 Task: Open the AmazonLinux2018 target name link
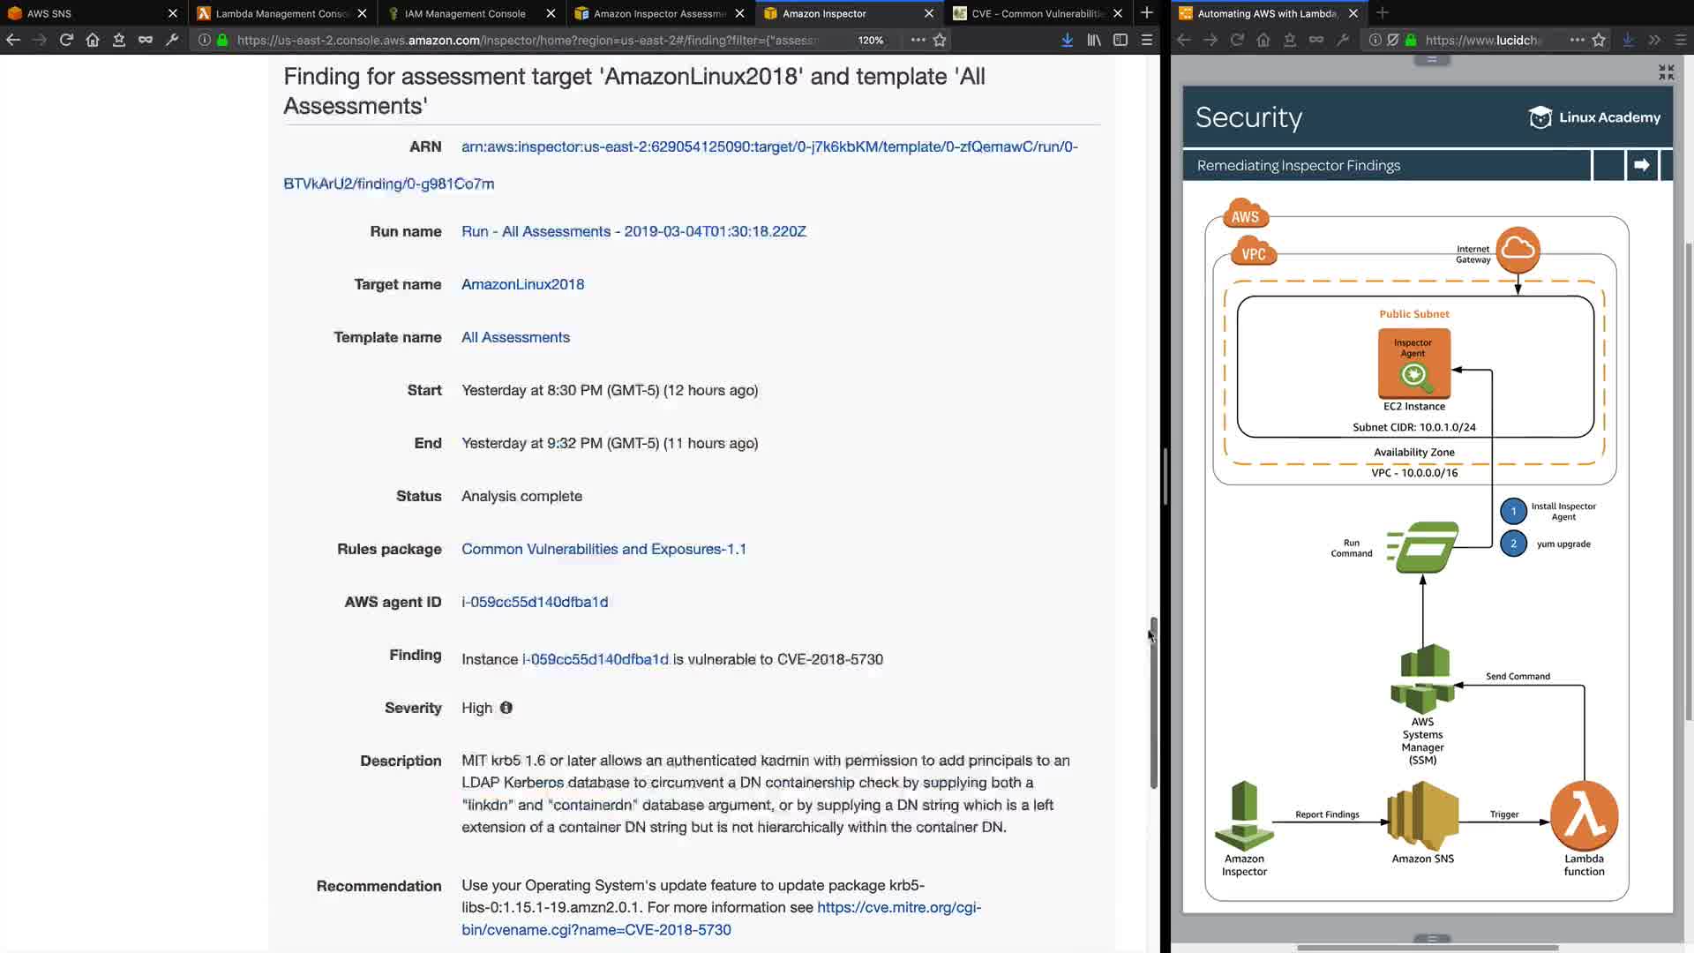522,284
